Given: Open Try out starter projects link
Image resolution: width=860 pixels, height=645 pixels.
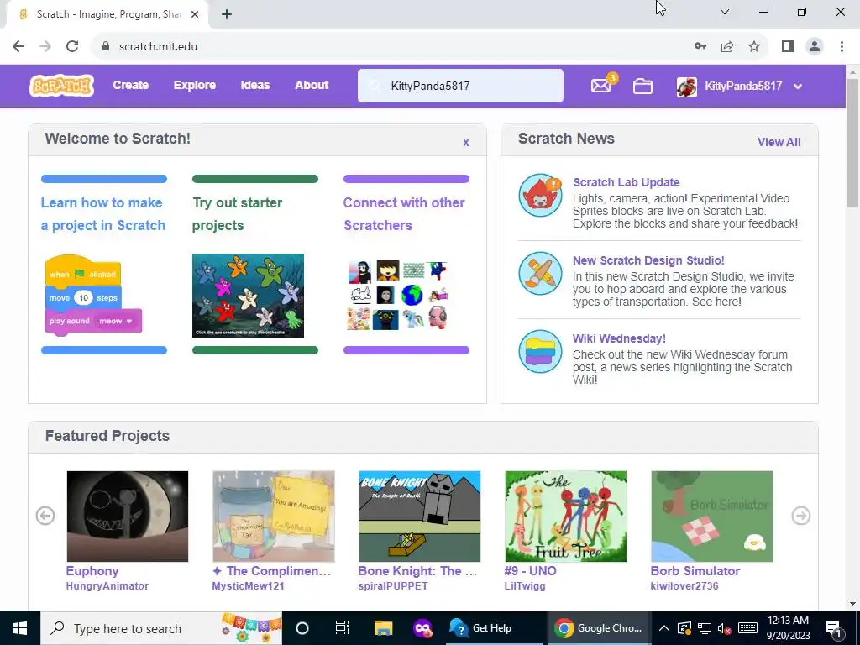Looking at the screenshot, I should click(237, 214).
